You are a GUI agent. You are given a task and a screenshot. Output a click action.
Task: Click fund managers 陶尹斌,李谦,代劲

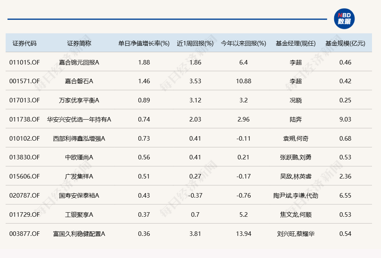point(296,195)
